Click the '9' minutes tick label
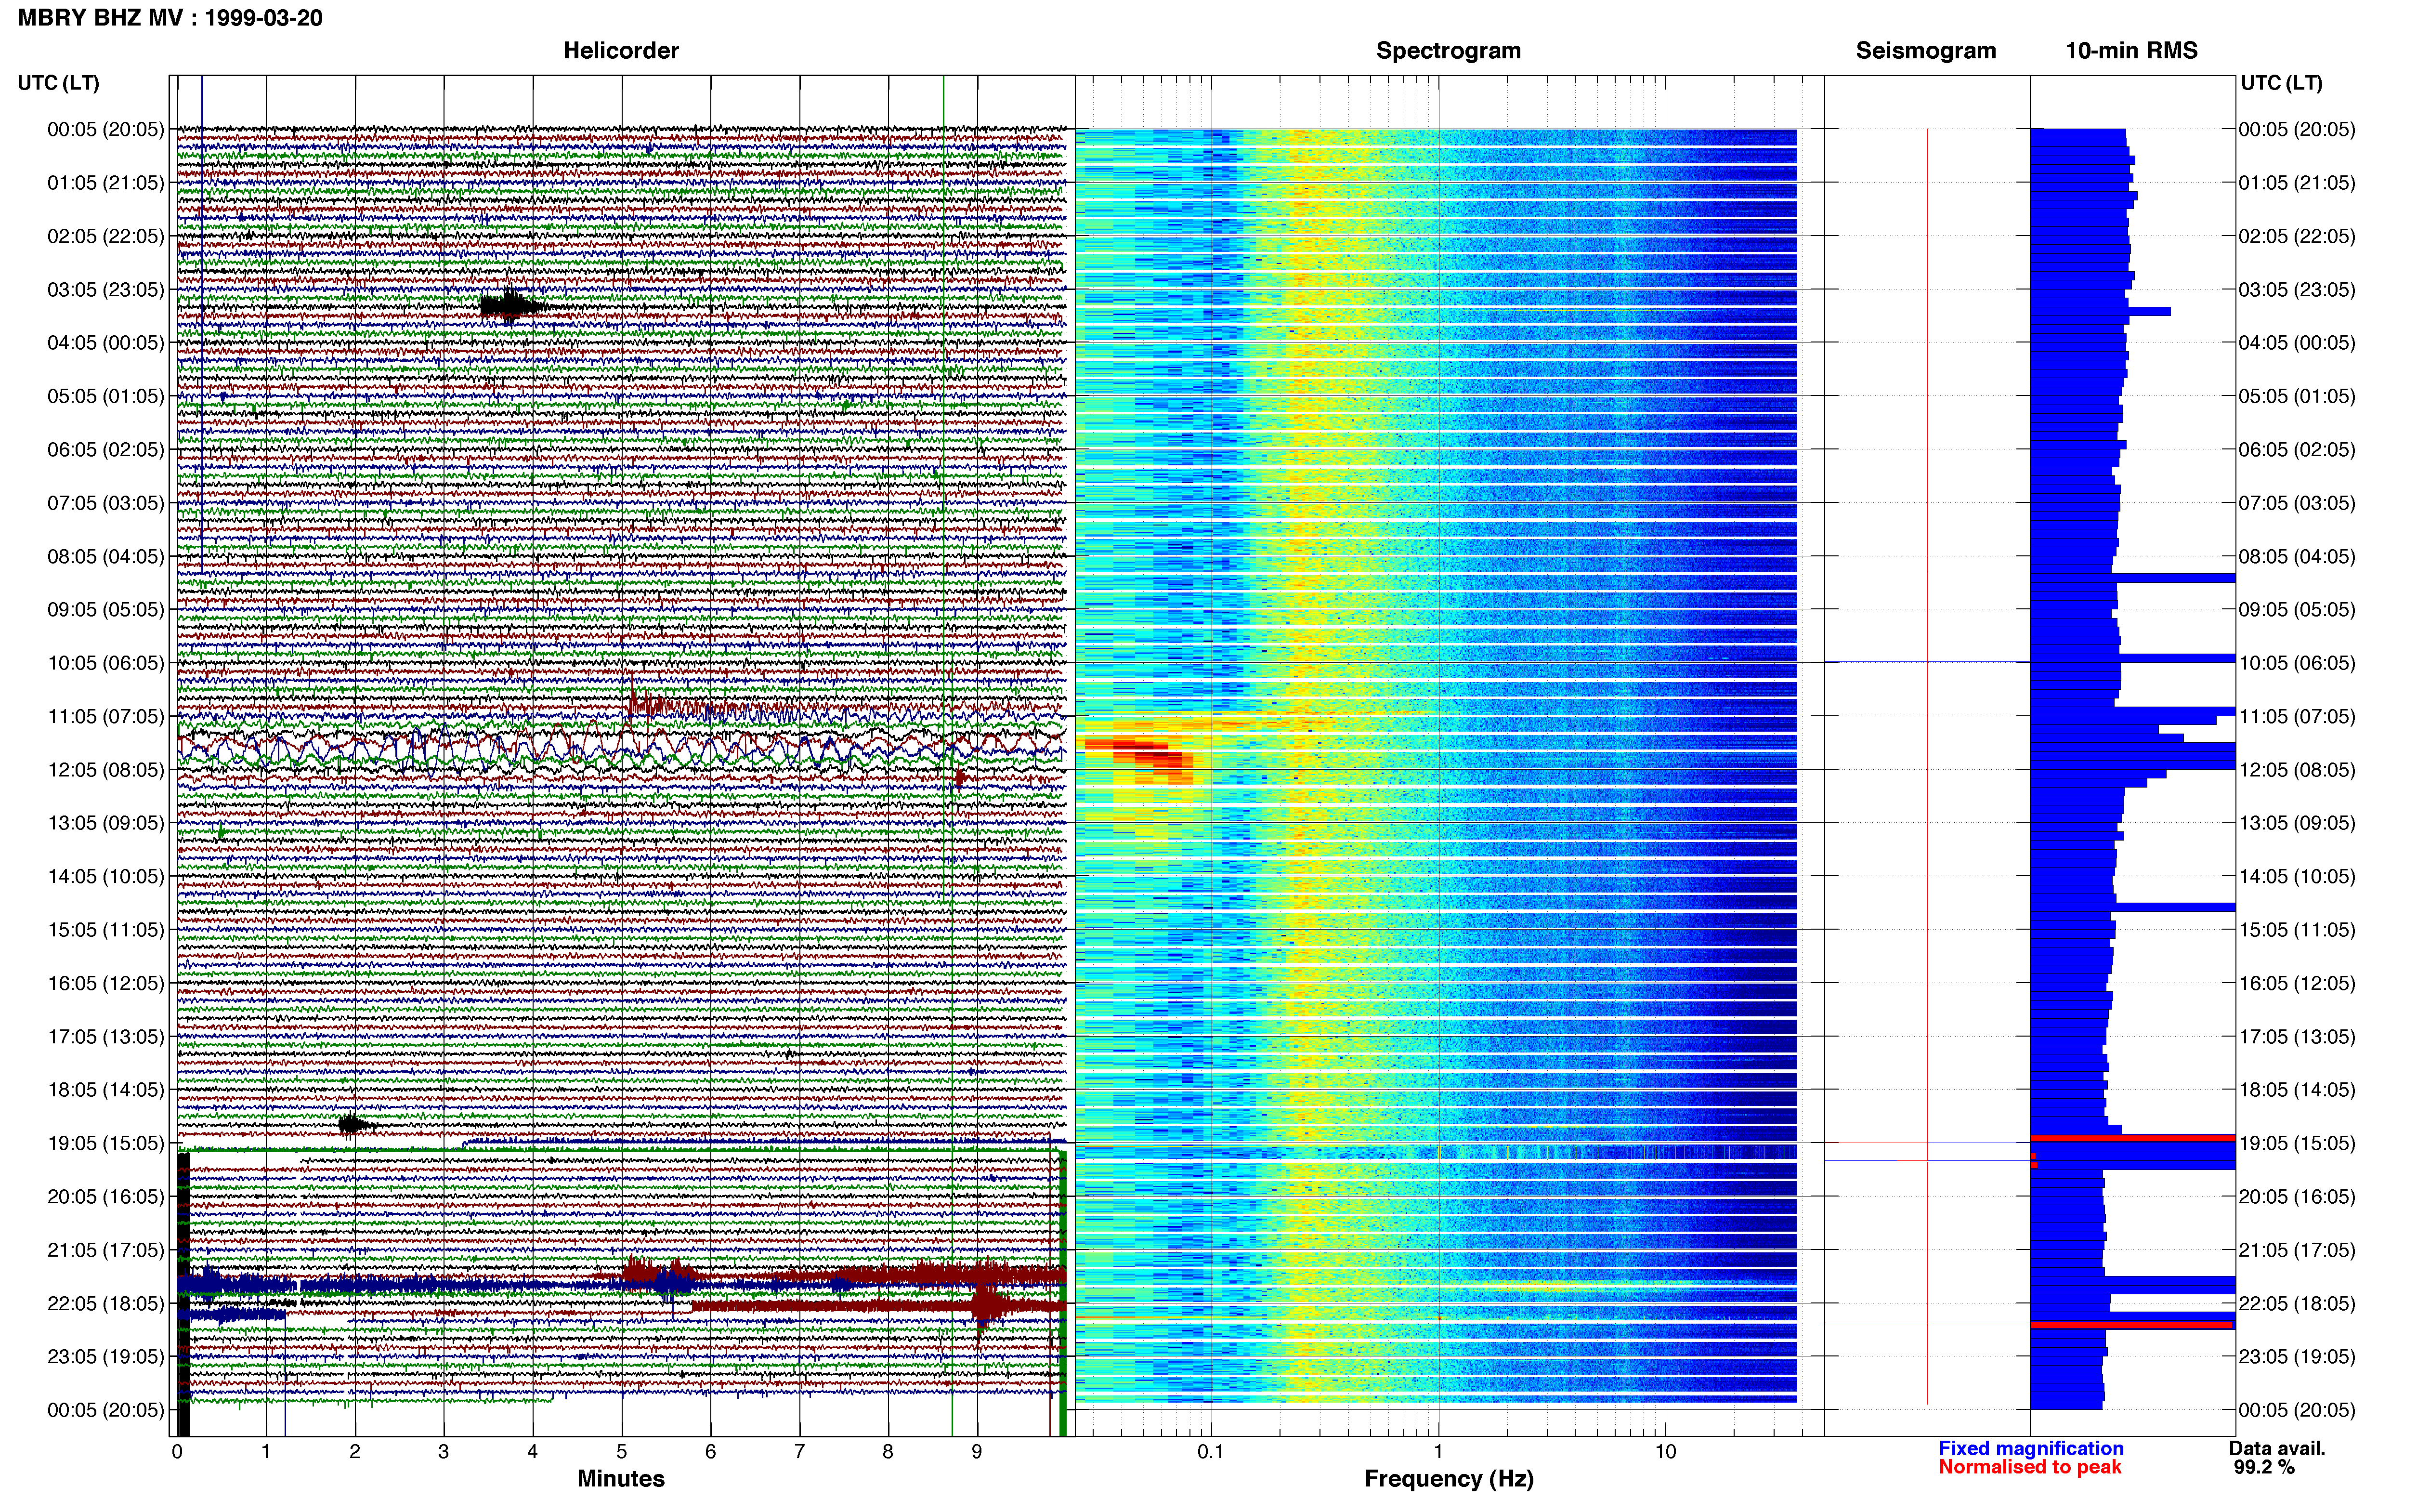 point(977,1451)
